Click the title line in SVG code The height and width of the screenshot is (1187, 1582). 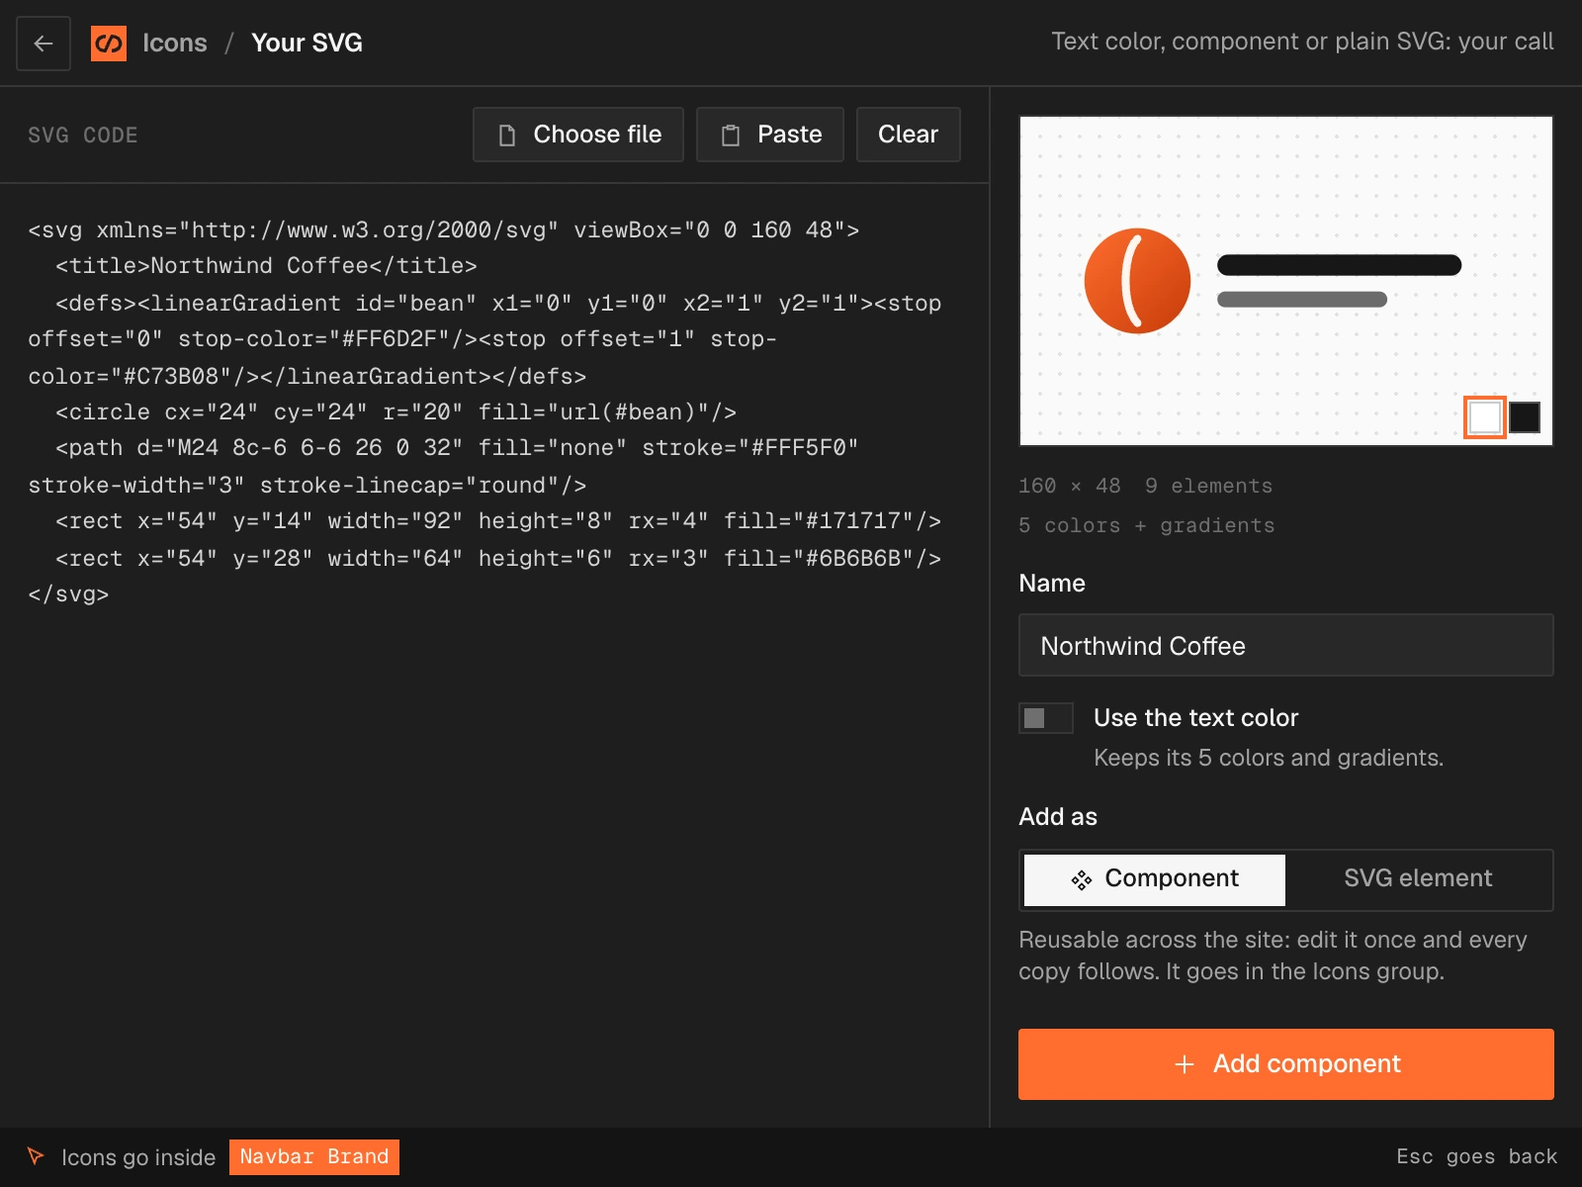click(x=266, y=266)
